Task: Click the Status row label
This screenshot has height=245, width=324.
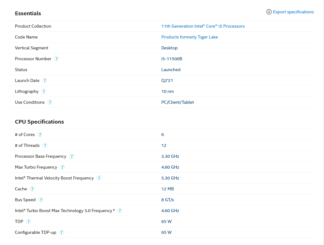Action: click(21, 70)
